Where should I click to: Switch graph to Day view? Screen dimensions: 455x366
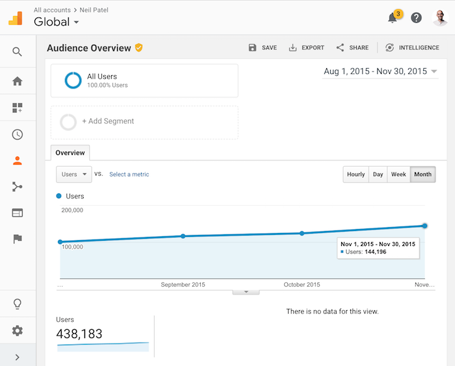point(378,175)
